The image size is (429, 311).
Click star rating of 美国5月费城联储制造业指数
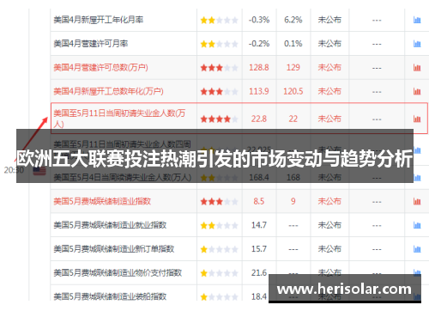[219, 202]
